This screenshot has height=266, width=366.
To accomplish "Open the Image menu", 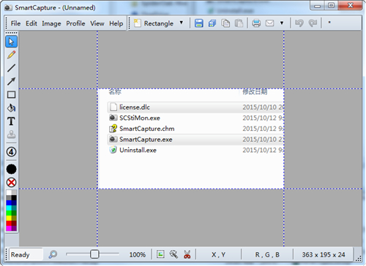I will coord(51,23).
